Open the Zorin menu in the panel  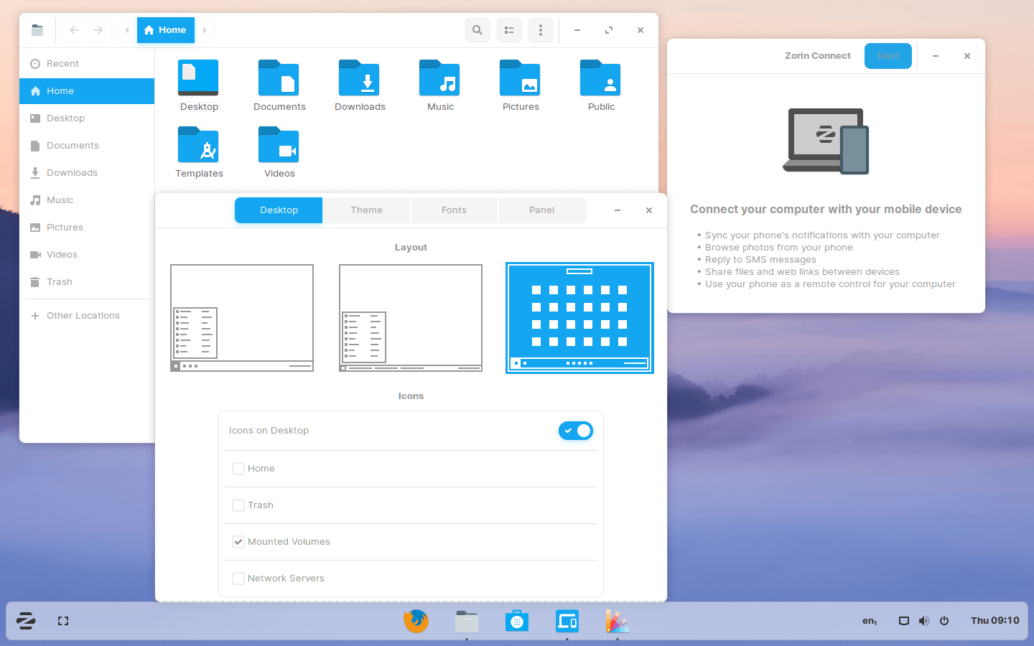26,621
